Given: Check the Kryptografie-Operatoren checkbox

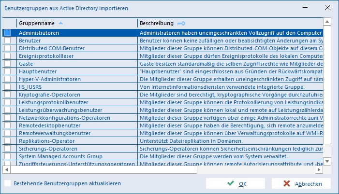Looking at the screenshot, I should coord(8,94).
